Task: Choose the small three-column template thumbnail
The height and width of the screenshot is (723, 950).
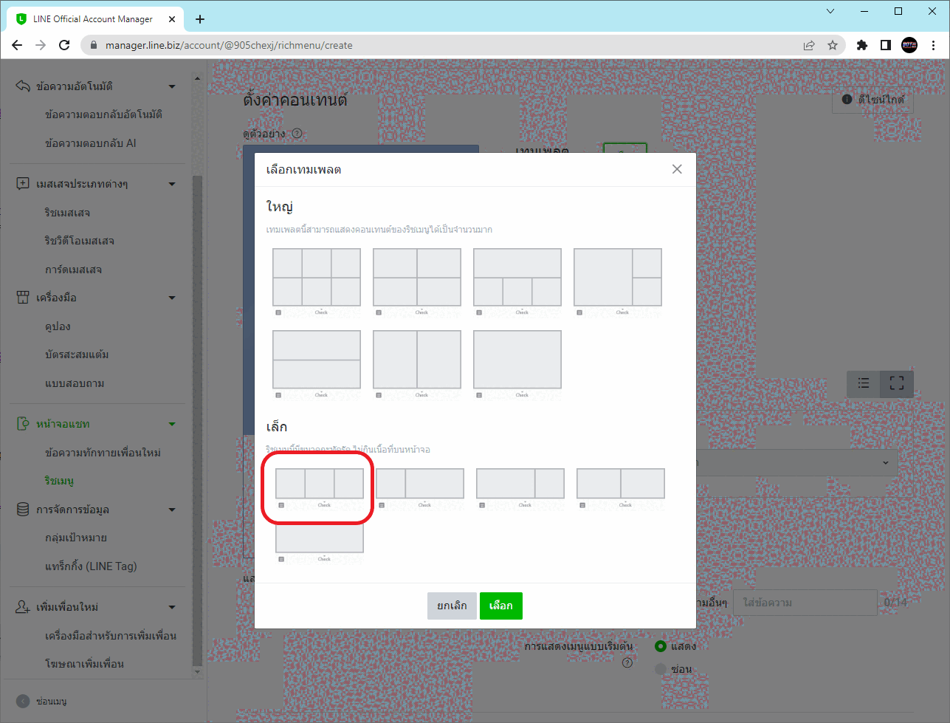Action: (x=320, y=484)
